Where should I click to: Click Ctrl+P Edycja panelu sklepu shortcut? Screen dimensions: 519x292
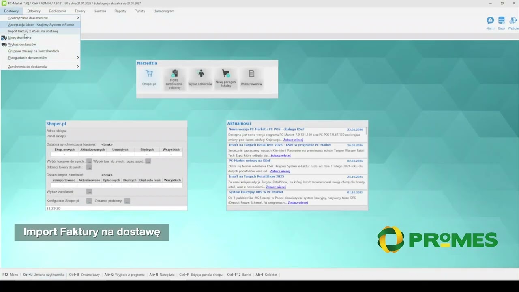pos(201,275)
